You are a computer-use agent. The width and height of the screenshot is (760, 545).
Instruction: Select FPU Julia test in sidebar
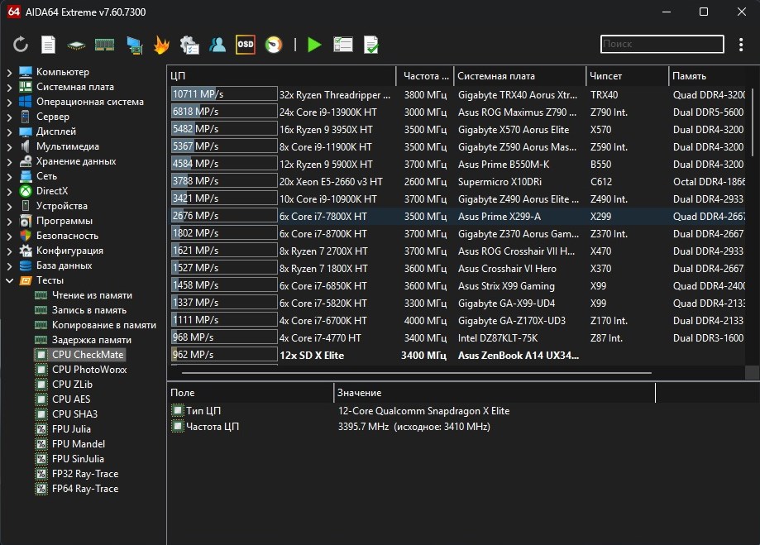[x=71, y=429]
